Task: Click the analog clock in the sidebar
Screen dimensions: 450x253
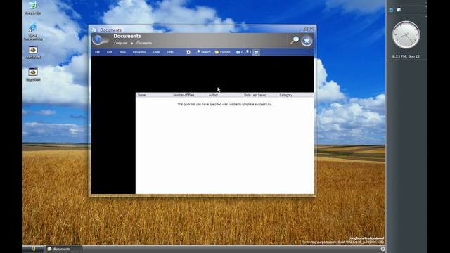Action: 406,35
